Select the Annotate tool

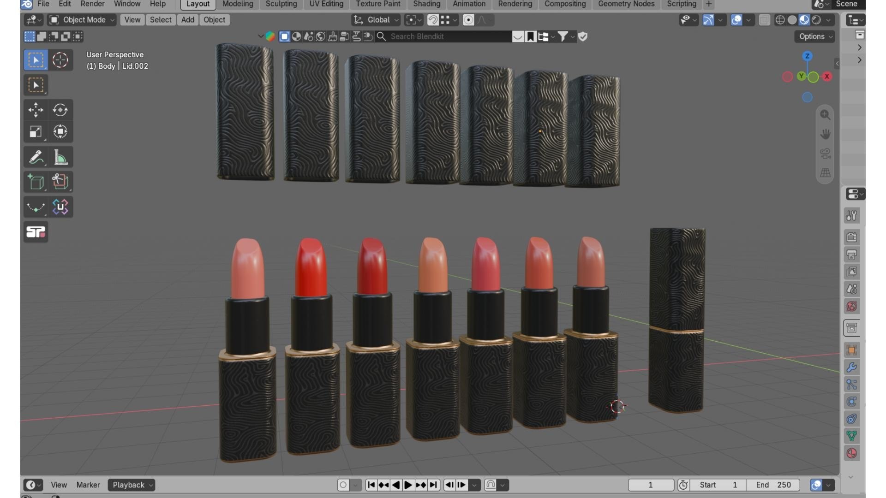point(36,157)
